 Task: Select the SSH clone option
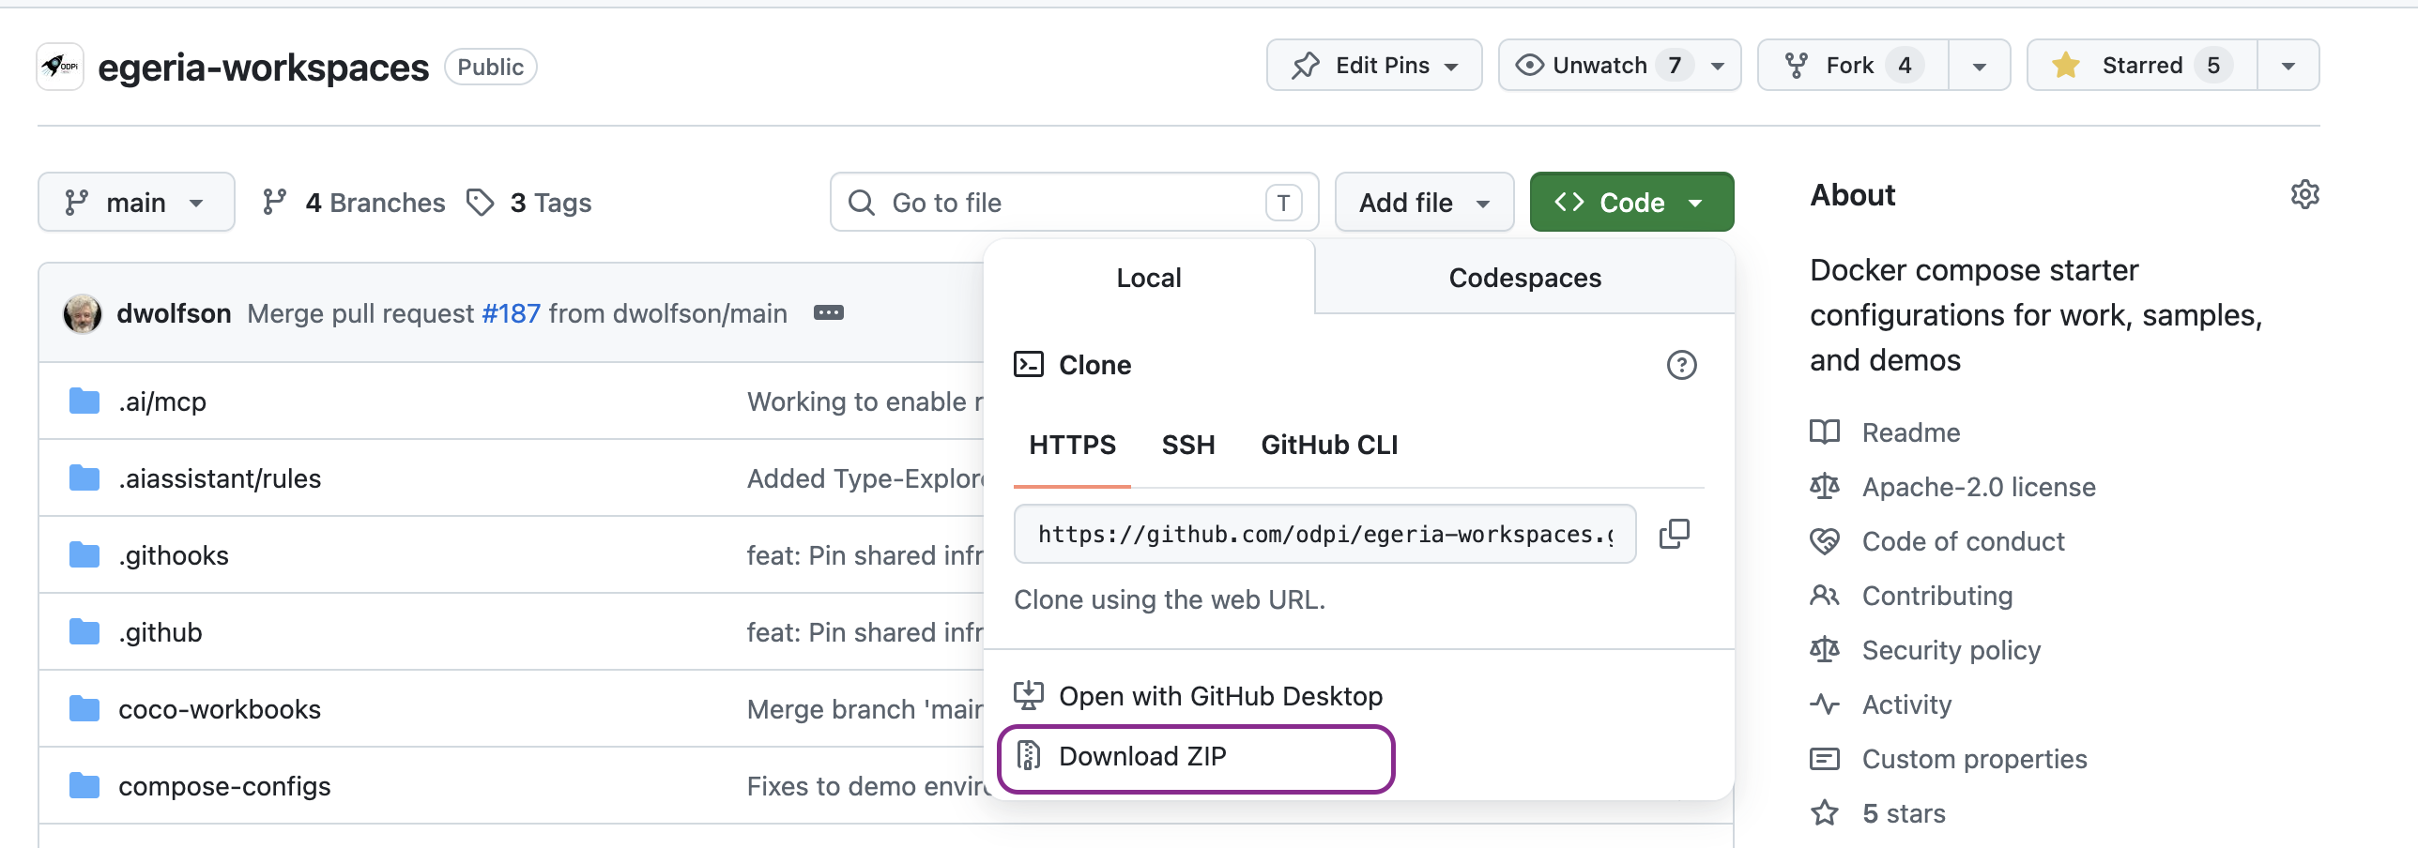pyautogui.click(x=1188, y=445)
